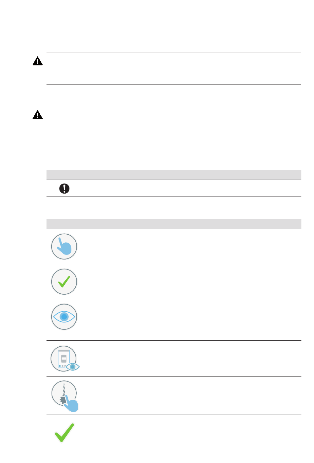Tap the blue pointing hand icon
The height and width of the screenshot is (463, 314).
(x=64, y=247)
